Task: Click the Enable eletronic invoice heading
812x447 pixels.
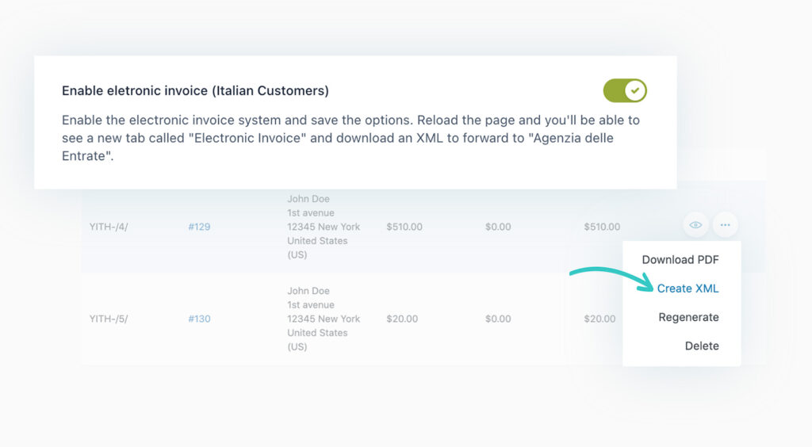Action: pyautogui.click(x=195, y=90)
